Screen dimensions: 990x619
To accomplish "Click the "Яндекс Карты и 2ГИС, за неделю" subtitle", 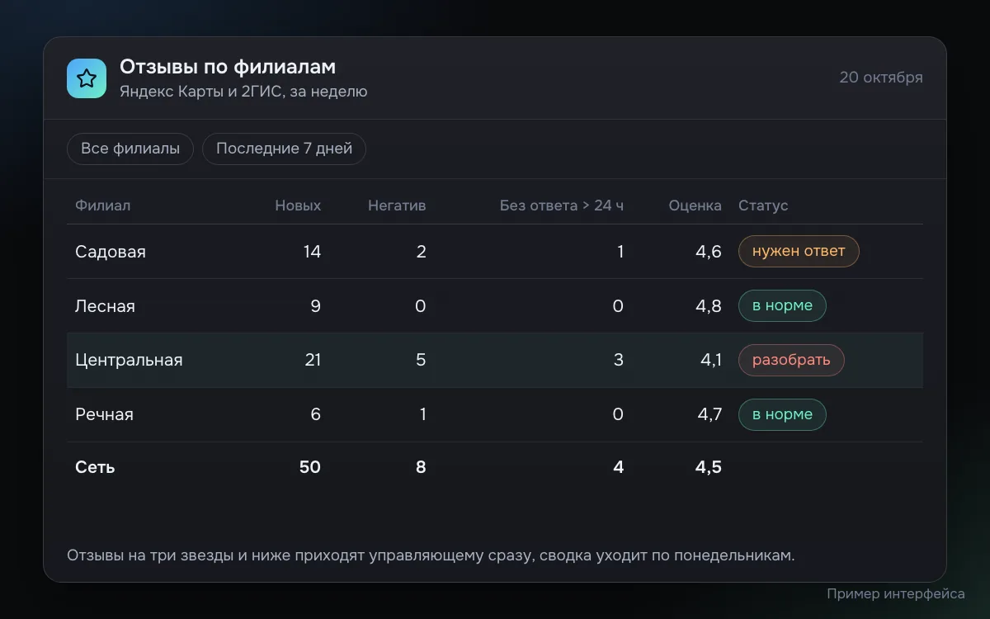I will point(243,92).
